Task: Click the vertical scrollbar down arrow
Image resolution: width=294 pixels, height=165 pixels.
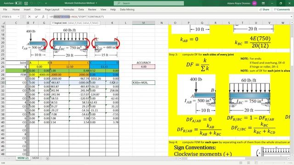Action: pyautogui.click(x=292, y=155)
